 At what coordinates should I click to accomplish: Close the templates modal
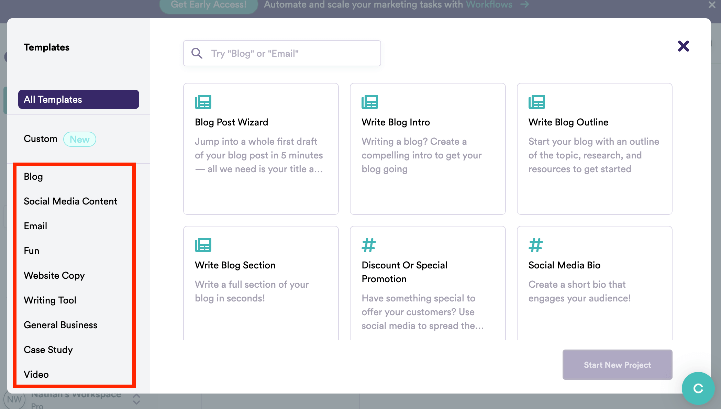pyautogui.click(x=683, y=46)
